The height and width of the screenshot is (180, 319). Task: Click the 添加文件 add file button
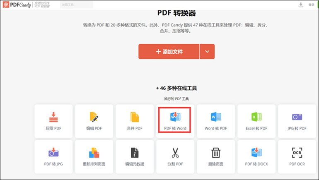[x=169, y=52]
